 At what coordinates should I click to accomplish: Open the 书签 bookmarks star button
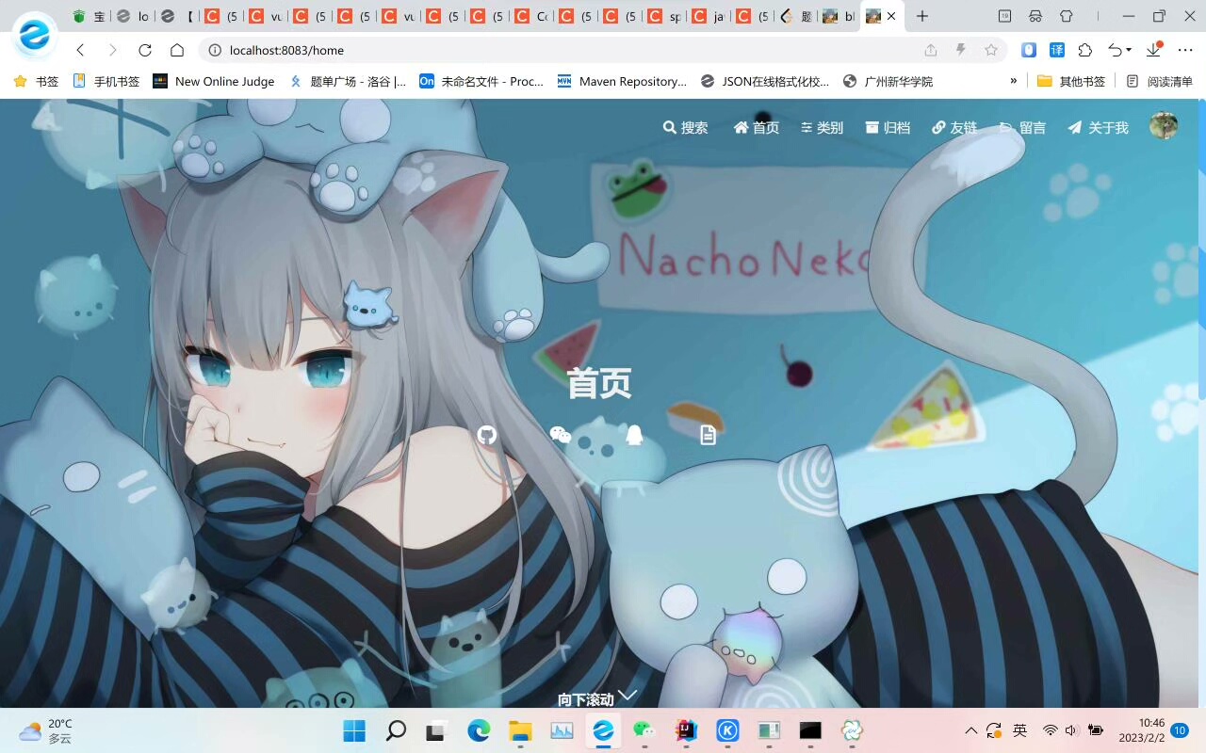36,81
